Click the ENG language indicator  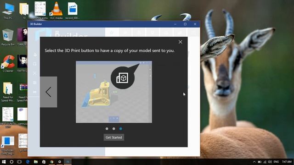click(276, 162)
